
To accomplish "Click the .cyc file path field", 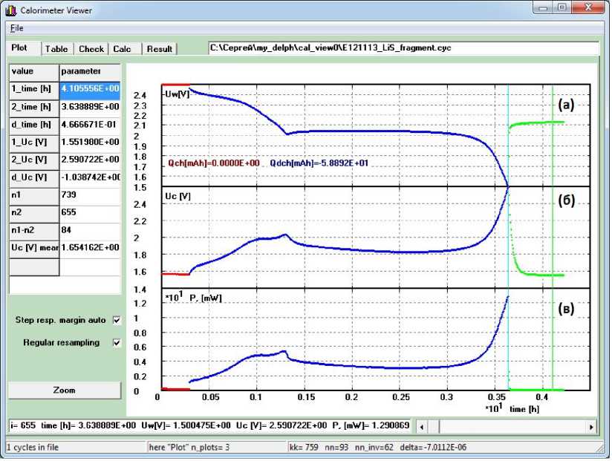I will point(403,48).
